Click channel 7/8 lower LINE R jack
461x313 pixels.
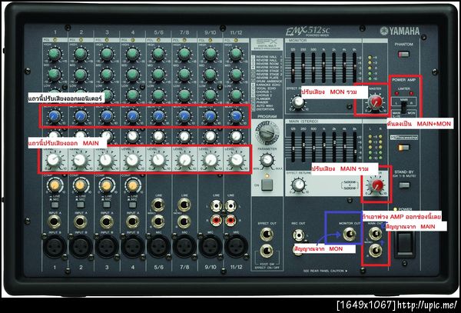click(184, 221)
